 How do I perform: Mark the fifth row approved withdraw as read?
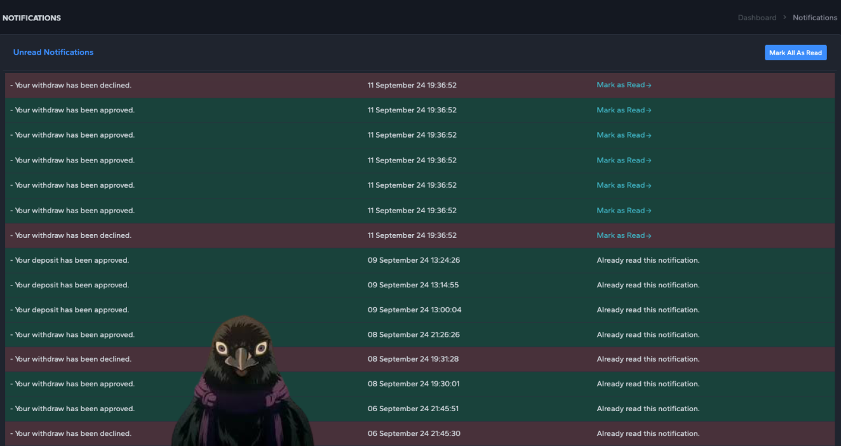click(624, 185)
